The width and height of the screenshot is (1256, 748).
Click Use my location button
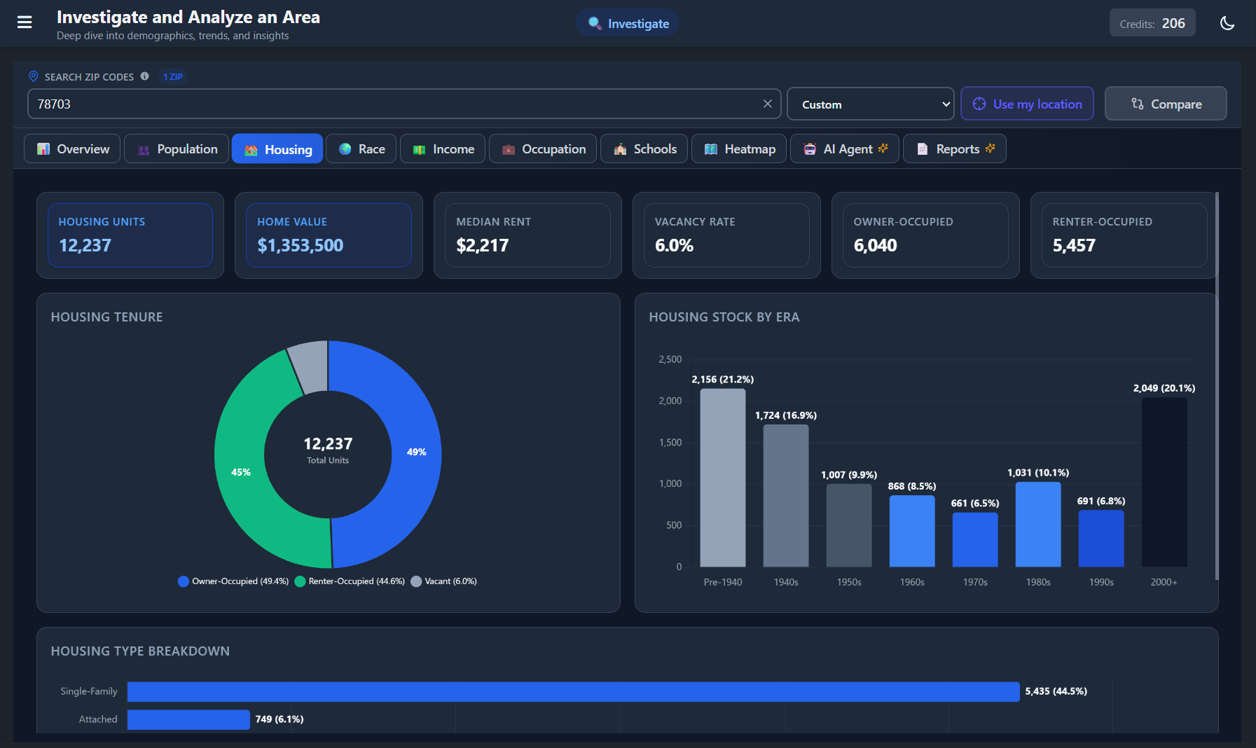tap(1026, 104)
